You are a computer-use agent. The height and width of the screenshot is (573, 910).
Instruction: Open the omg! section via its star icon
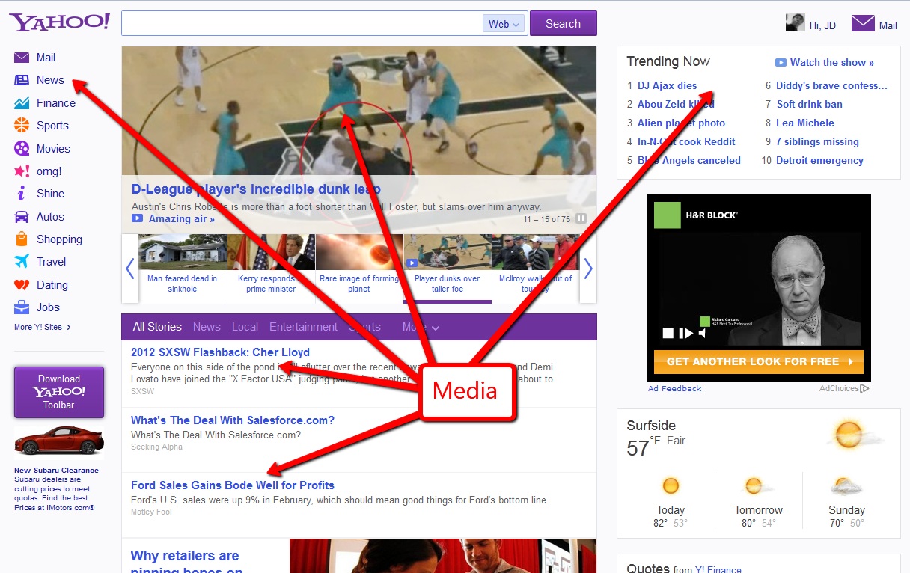tap(22, 171)
